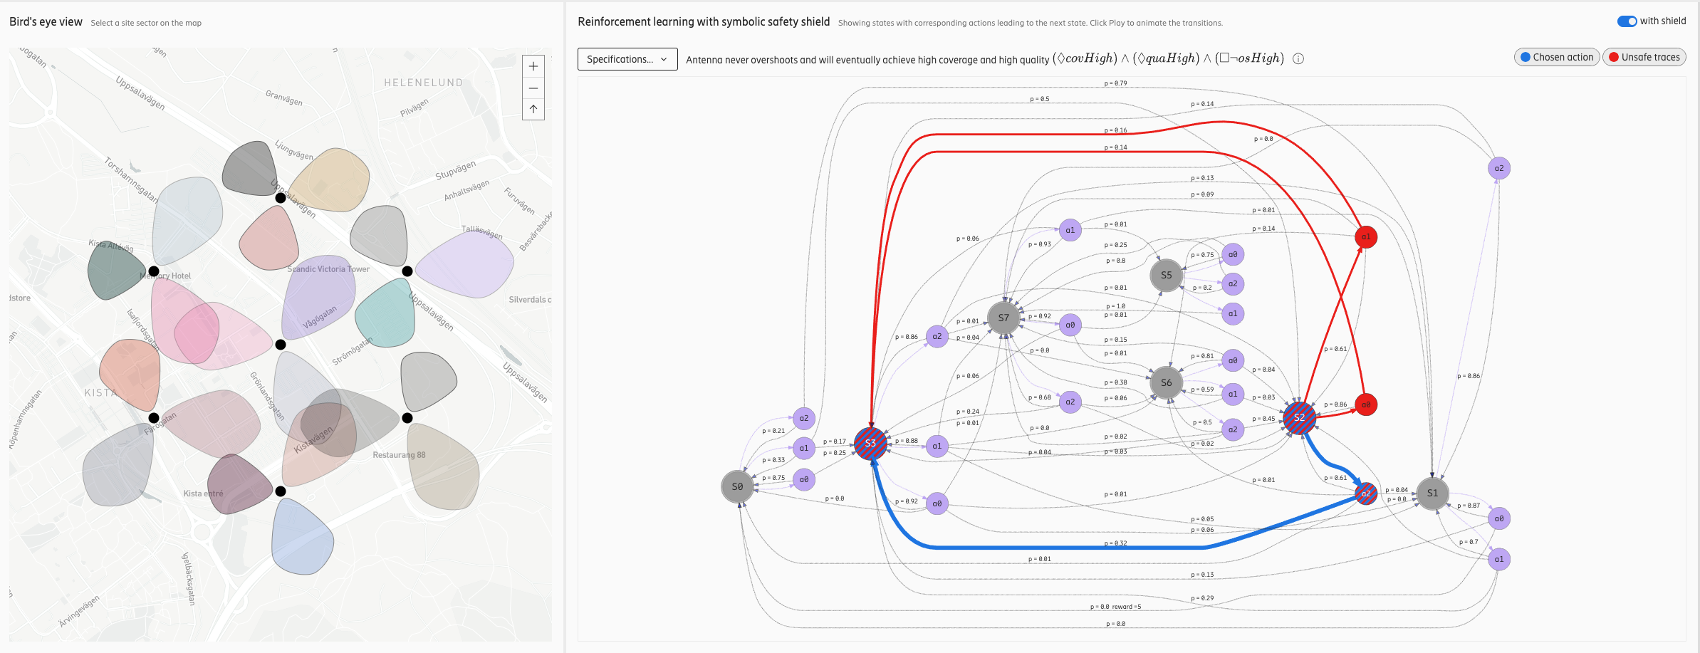The width and height of the screenshot is (1700, 653).
Task: Click state node S6
Action: tap(1166, 382)
